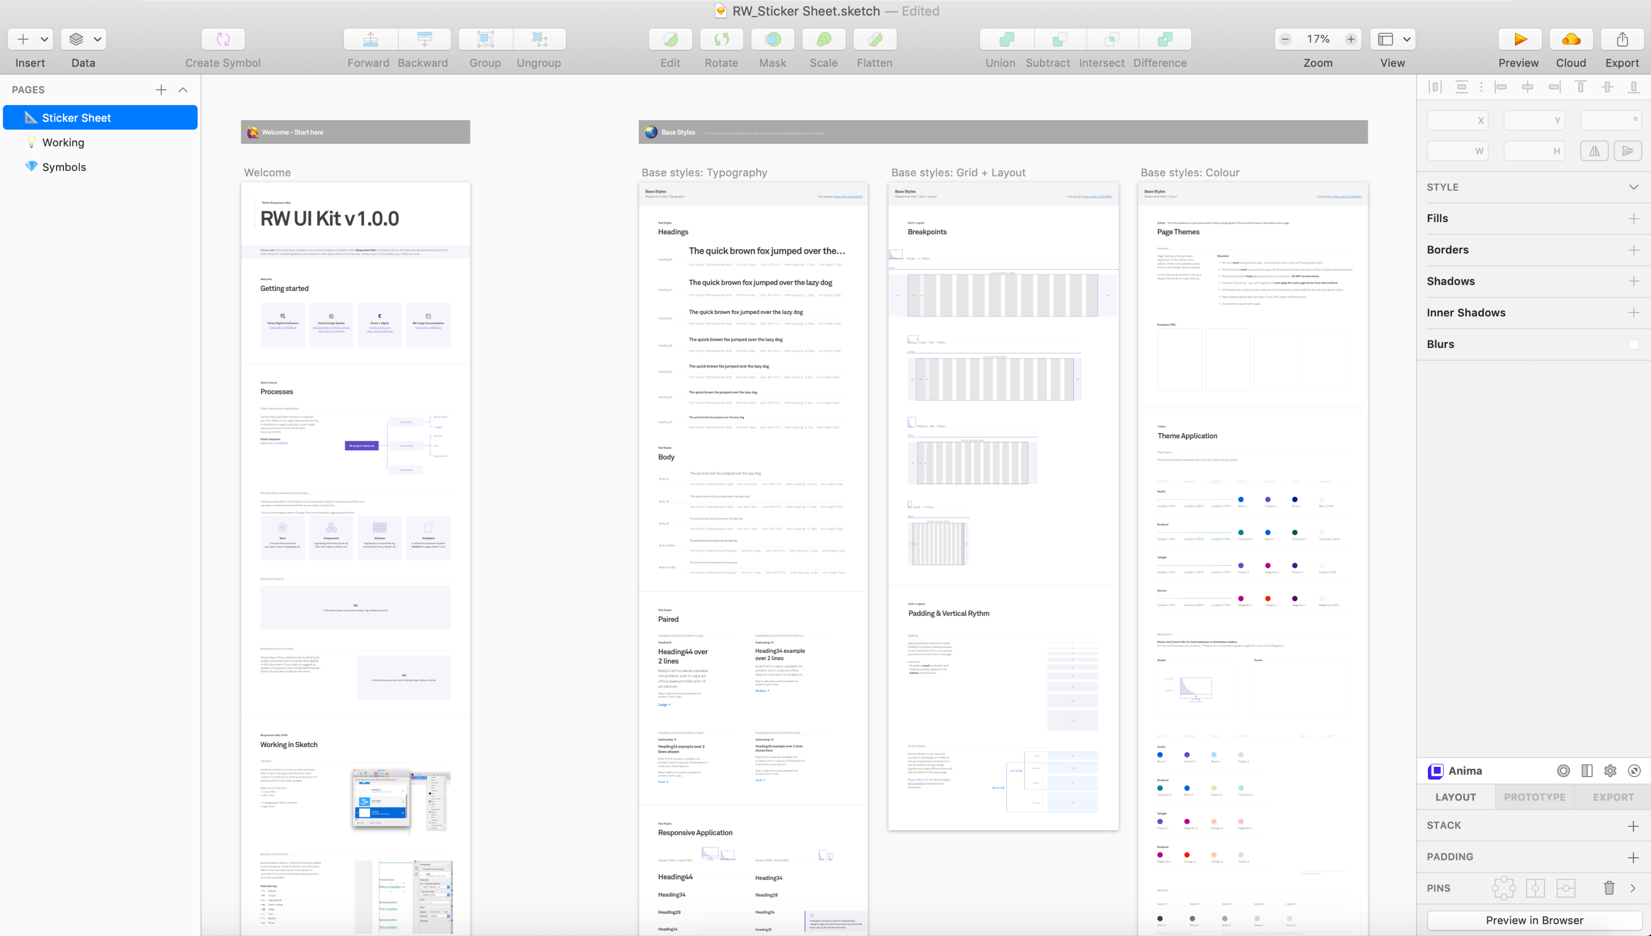
Task: Click the Subtract boolean icon
Action: pos(1060,39)
